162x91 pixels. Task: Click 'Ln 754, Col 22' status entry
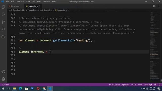click(x=114, y=85)
